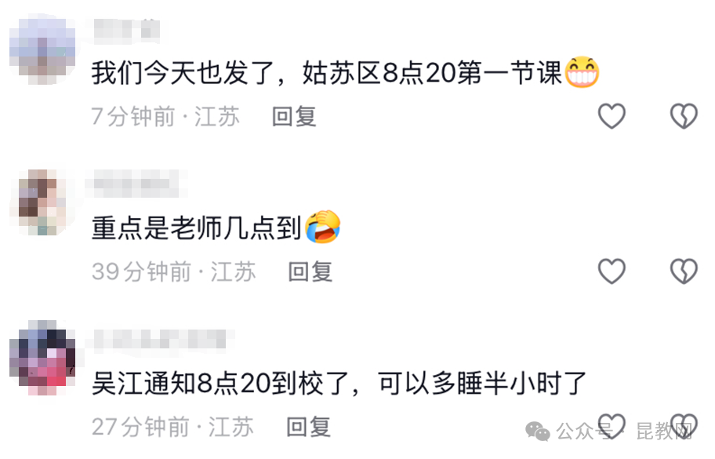This screenshot has height=459, width=715.
Task: Open avatar of the 姑苏区 commenter
Action: (x=42, y=49)
